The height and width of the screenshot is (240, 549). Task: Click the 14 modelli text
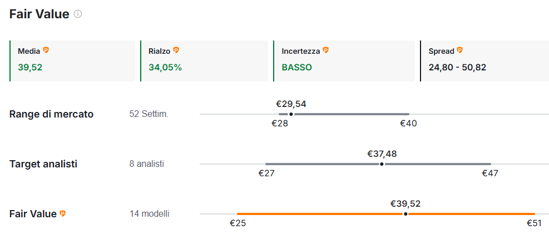150,213
